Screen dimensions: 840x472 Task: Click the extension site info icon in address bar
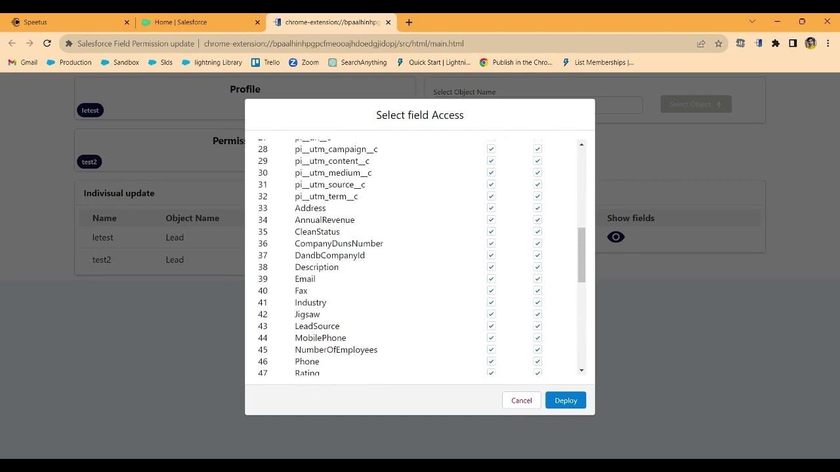(x=69, y=44)
